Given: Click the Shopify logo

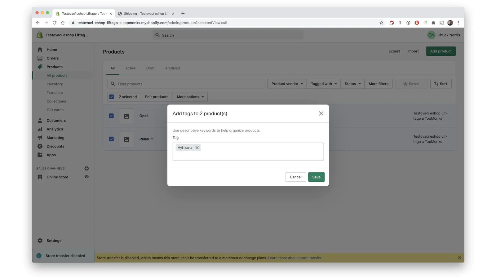Looking at the screenshot, I should click(x=39, y=35).
